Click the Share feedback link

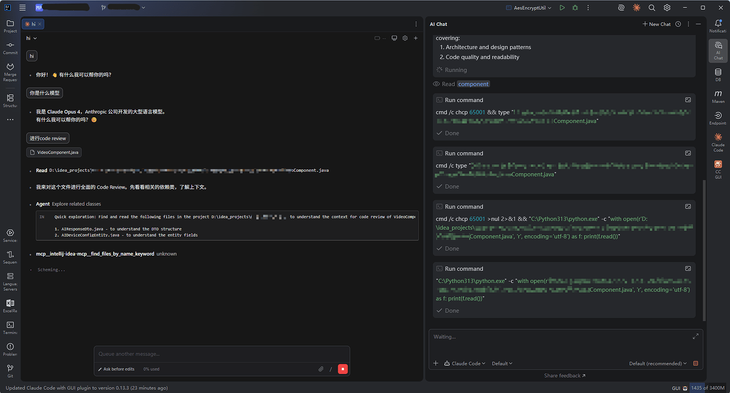point(565,376)
